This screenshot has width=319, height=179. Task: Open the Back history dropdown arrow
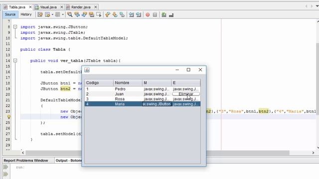click(52, 14)
